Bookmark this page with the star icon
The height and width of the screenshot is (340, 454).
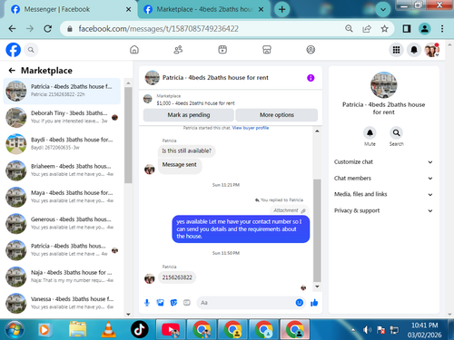pos(384,29)
